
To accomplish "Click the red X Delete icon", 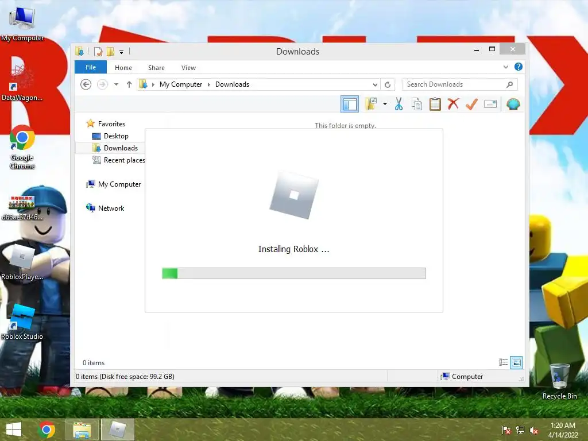I will tap(453, 104).
